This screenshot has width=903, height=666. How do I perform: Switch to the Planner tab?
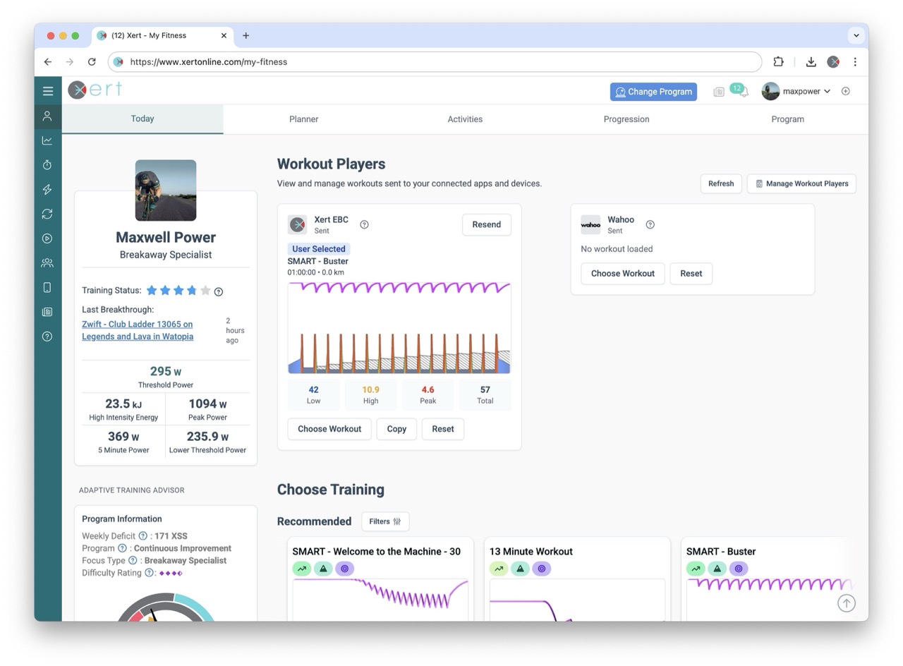click(x=303, y=119)
